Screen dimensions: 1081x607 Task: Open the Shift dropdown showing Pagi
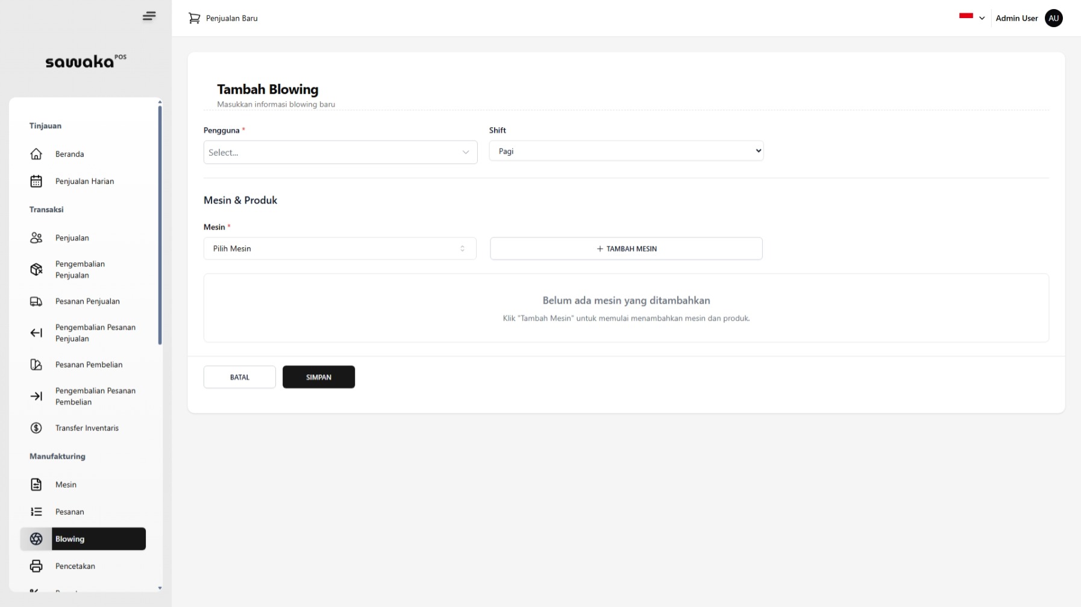point(625,151)
